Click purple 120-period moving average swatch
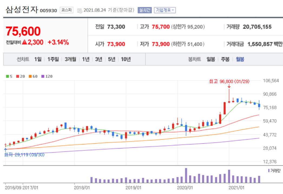This screenshot has width=283, height=194. pos(43,76)
